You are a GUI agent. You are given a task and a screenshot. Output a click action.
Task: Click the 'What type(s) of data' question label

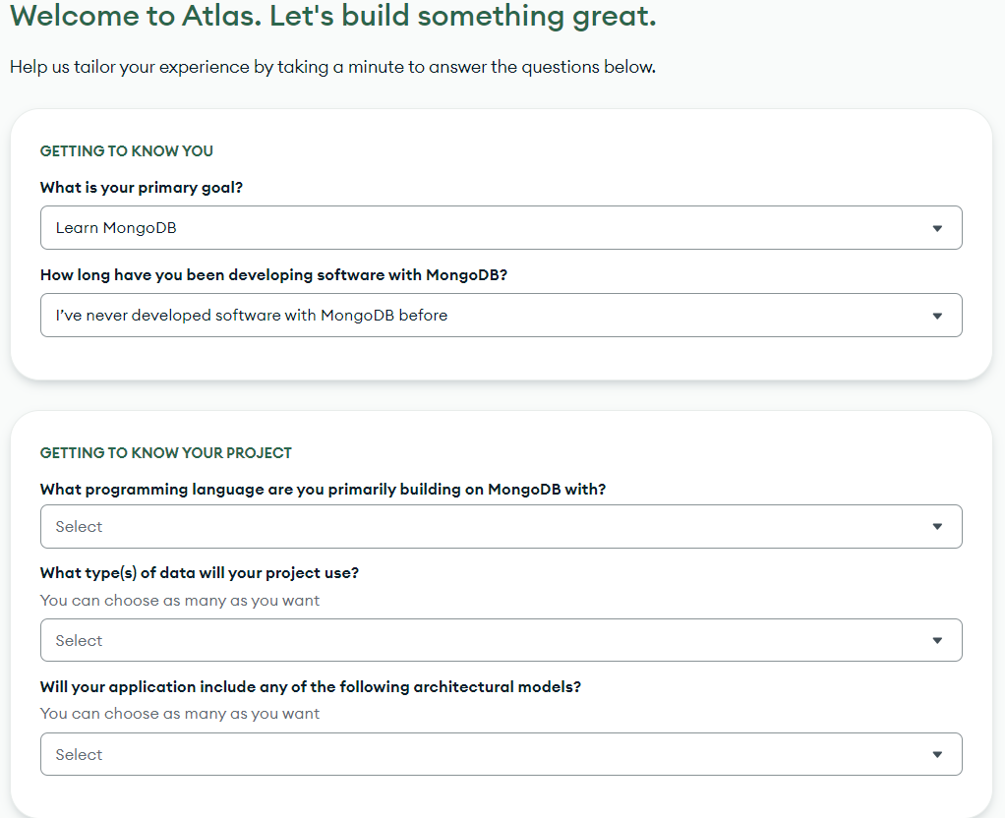200,572
